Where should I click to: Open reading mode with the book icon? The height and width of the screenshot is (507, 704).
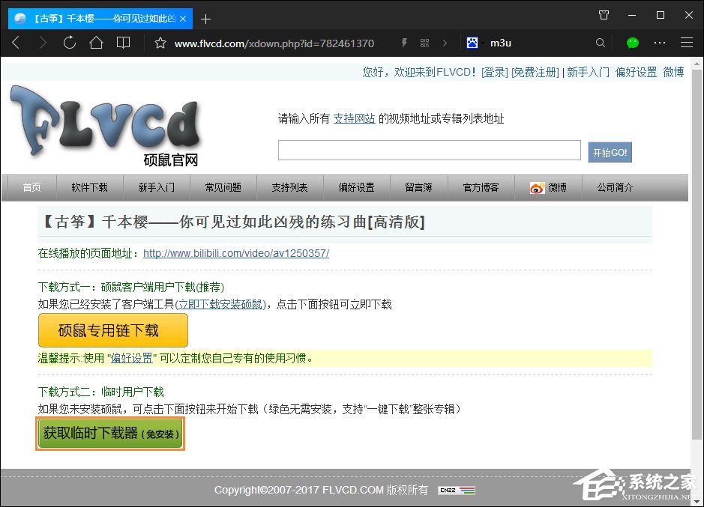(x=124, y=43)
